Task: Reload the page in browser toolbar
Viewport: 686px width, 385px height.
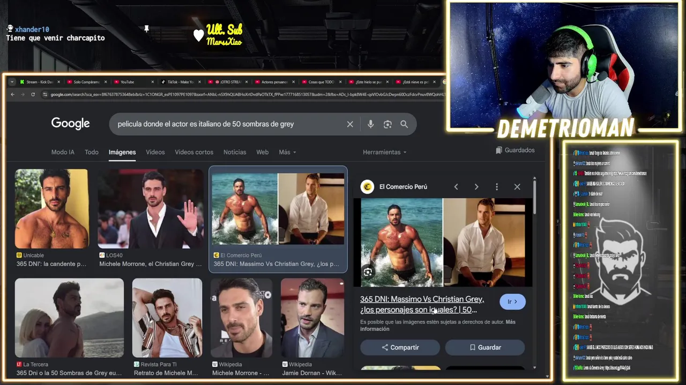Action: (33, 95)
